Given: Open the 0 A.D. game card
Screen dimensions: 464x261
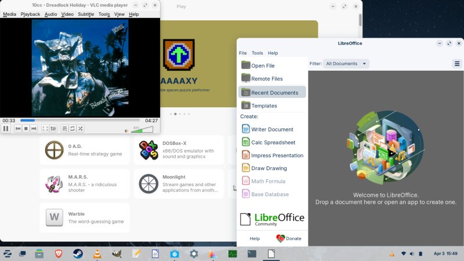Looking at the screenshot, I should click(x=84, y=150).
